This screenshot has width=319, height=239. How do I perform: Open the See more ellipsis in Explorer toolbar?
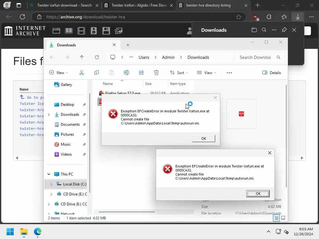coord(229,73)
